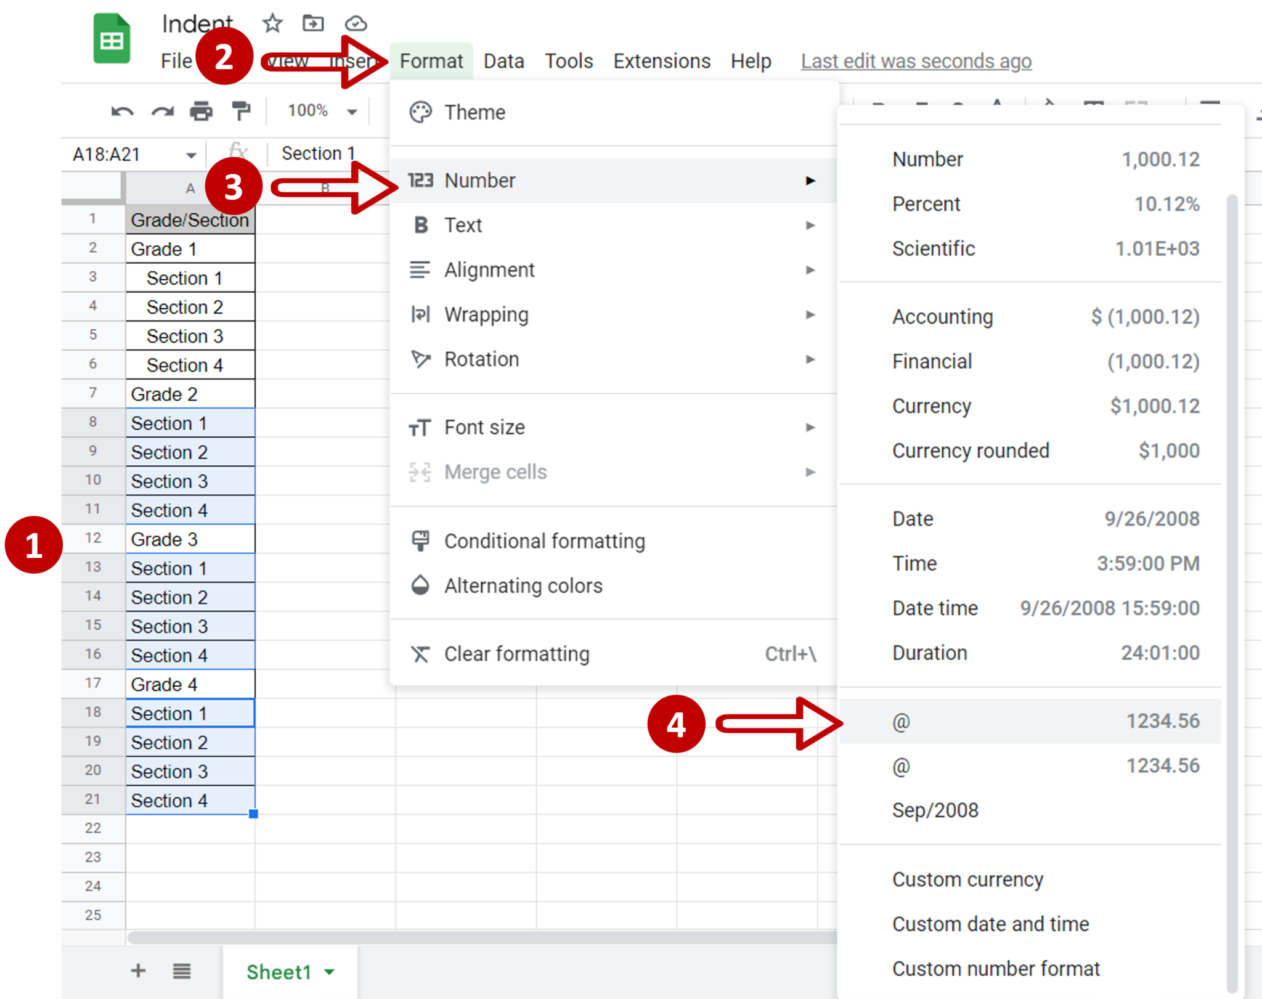The height and width of the screenshot is (999, 1262).
Task: Click the Last edit was seconds ago link
Action: (916, 61)
